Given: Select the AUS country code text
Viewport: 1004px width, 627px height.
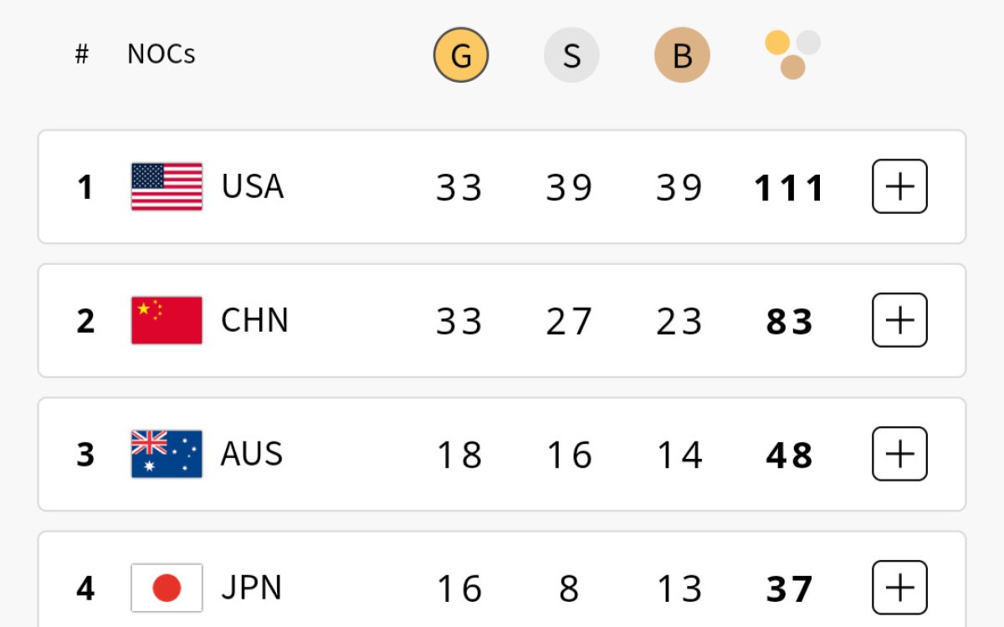Looking at the screenshot, I should [x=252, y=454].
